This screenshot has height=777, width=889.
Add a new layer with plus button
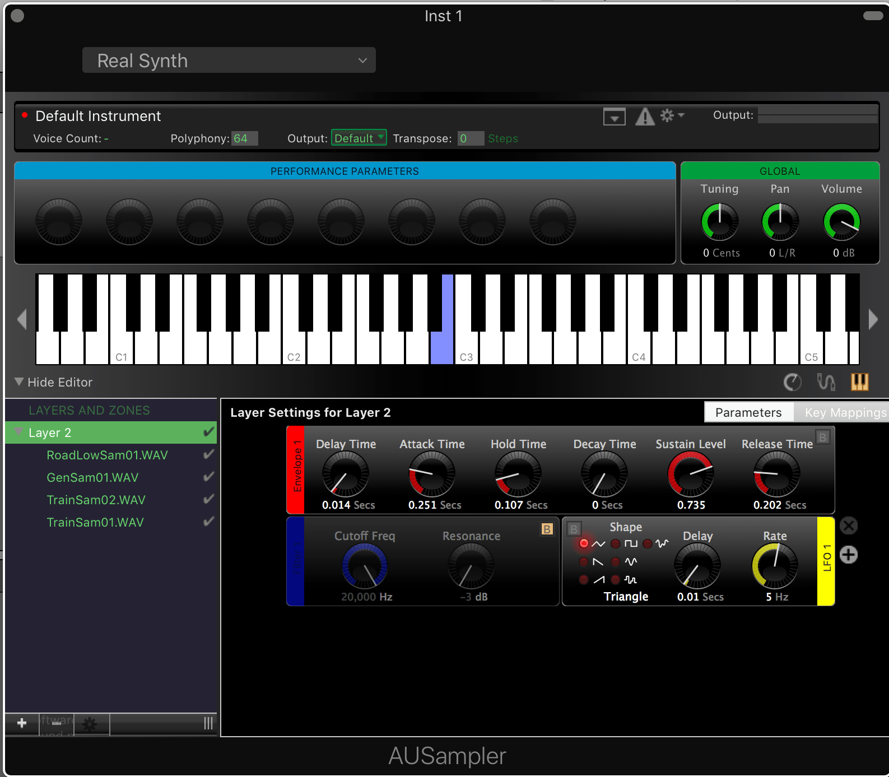[x=22, y=723]
